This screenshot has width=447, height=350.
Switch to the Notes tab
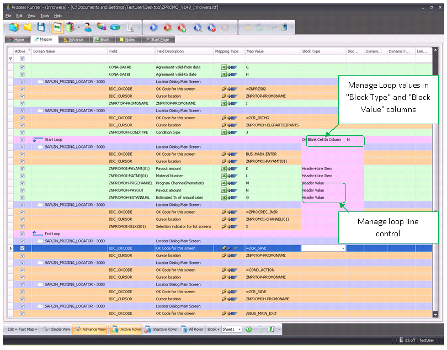pyautogui.click(x=130, y=39)
